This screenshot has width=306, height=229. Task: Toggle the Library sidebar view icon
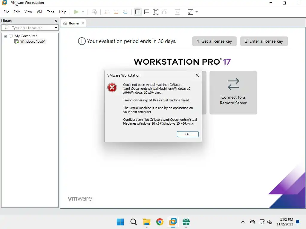click(137, 12)
